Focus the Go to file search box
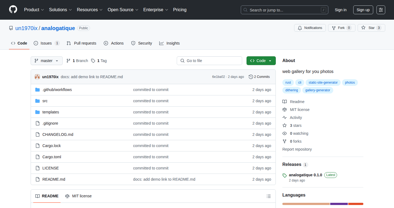This screenshot has height=208, width=394. click(210, 61)
